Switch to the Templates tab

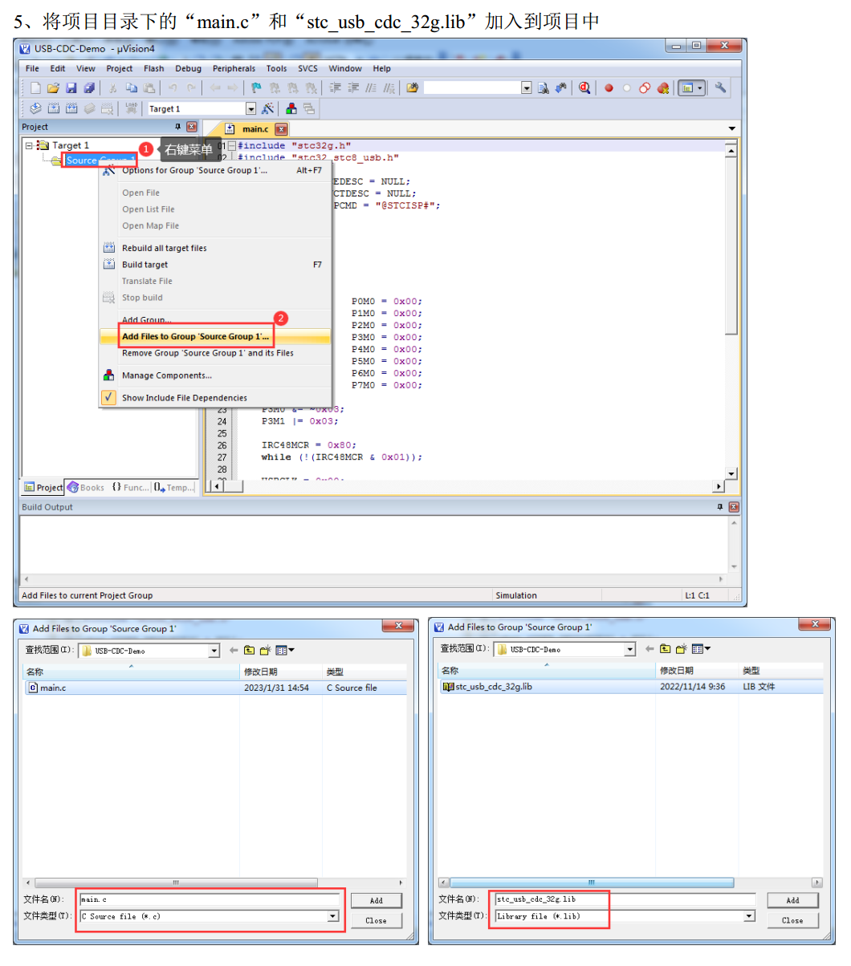[173, 487]
